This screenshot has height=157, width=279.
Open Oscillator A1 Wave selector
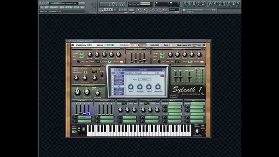[97, 61]
